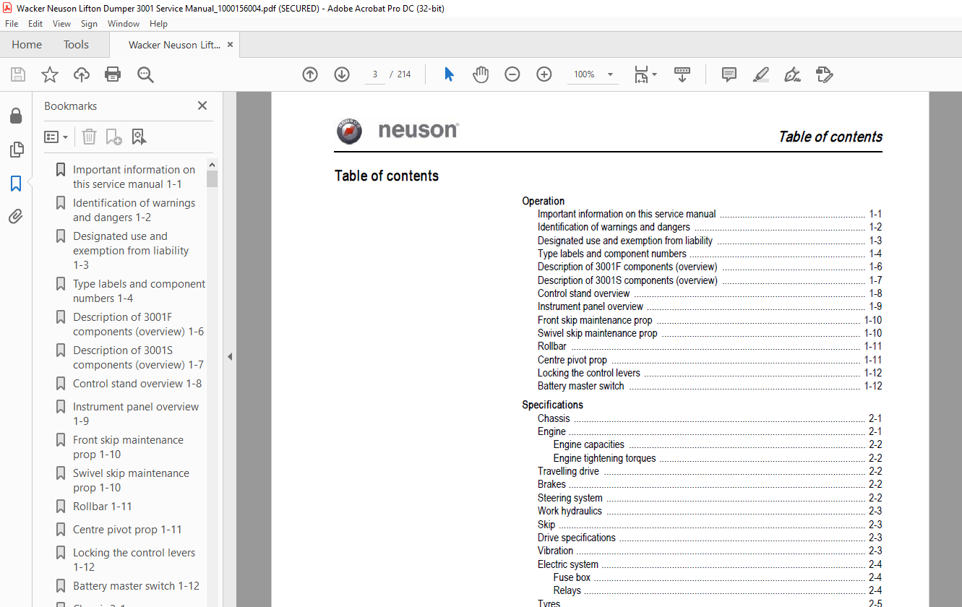Screen dimensions: 962x607
Task: Follow contents link Fuse box
Action: pyautogui.click(x=572, y=577)
